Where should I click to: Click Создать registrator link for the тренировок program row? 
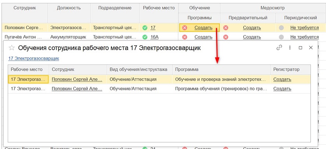tap(282, 89)
